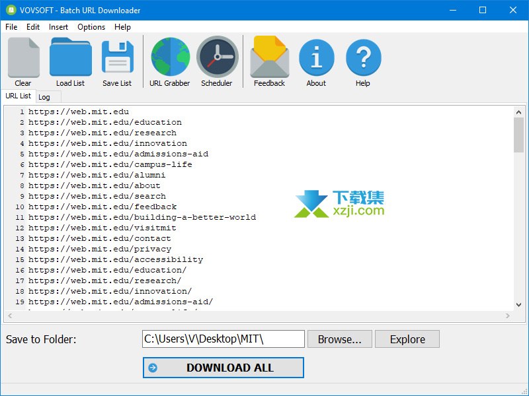Maximize the Batch URL Downloader window
529x396 pixels.
click(x=483, y=10)
